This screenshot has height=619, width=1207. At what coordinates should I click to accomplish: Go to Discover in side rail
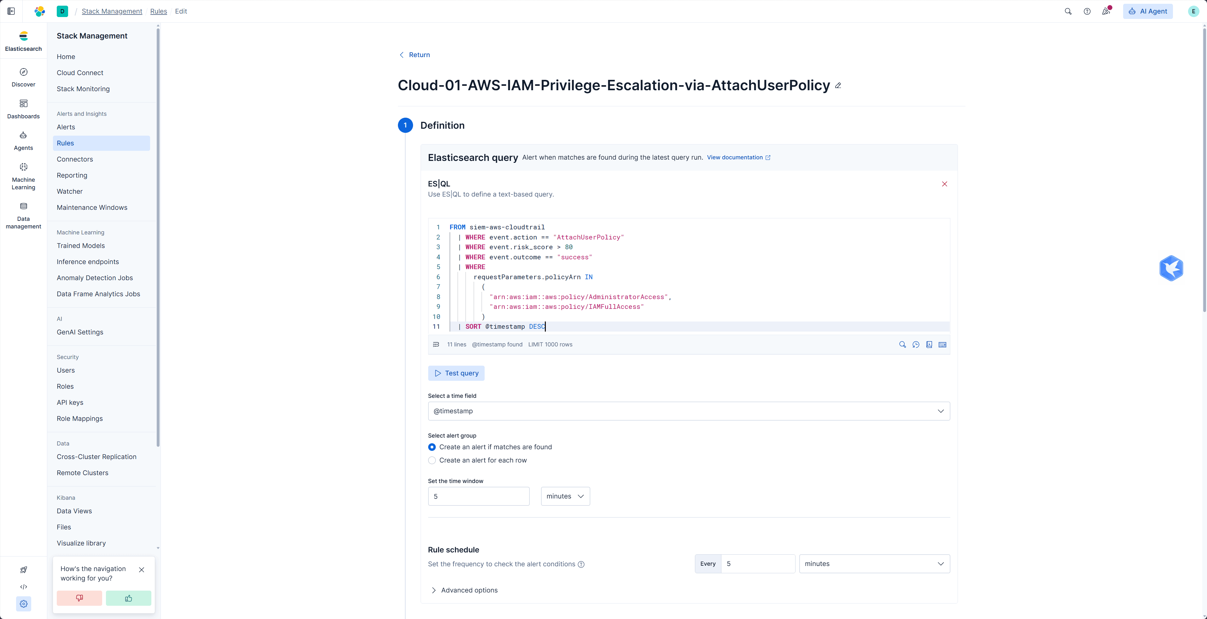pyautogui.click(x=23, y=77)
